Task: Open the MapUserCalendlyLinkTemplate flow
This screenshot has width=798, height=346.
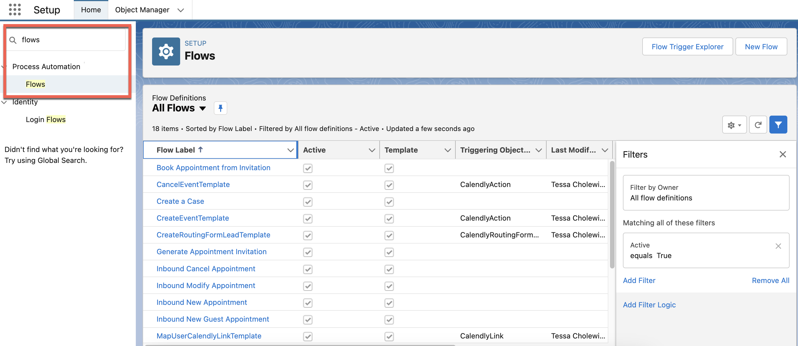Action: pos(209,336)
